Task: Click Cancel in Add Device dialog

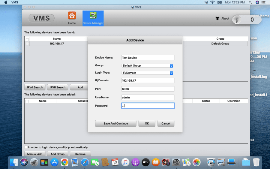Action: click(x=166, y=123)
